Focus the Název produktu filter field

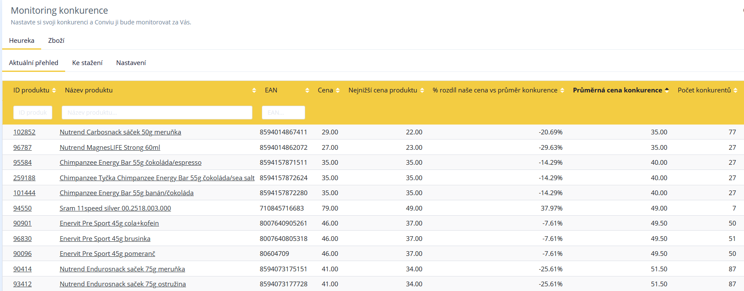pos(157,113)
